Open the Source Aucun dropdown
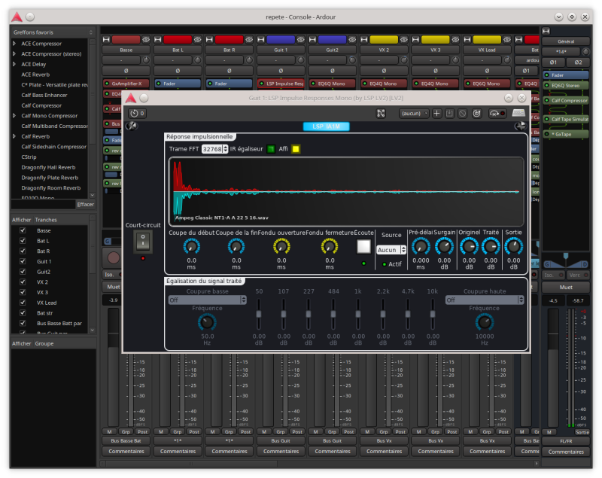Image resolution: width=602 pixels, height=478 pixels. tap(391, 249)
